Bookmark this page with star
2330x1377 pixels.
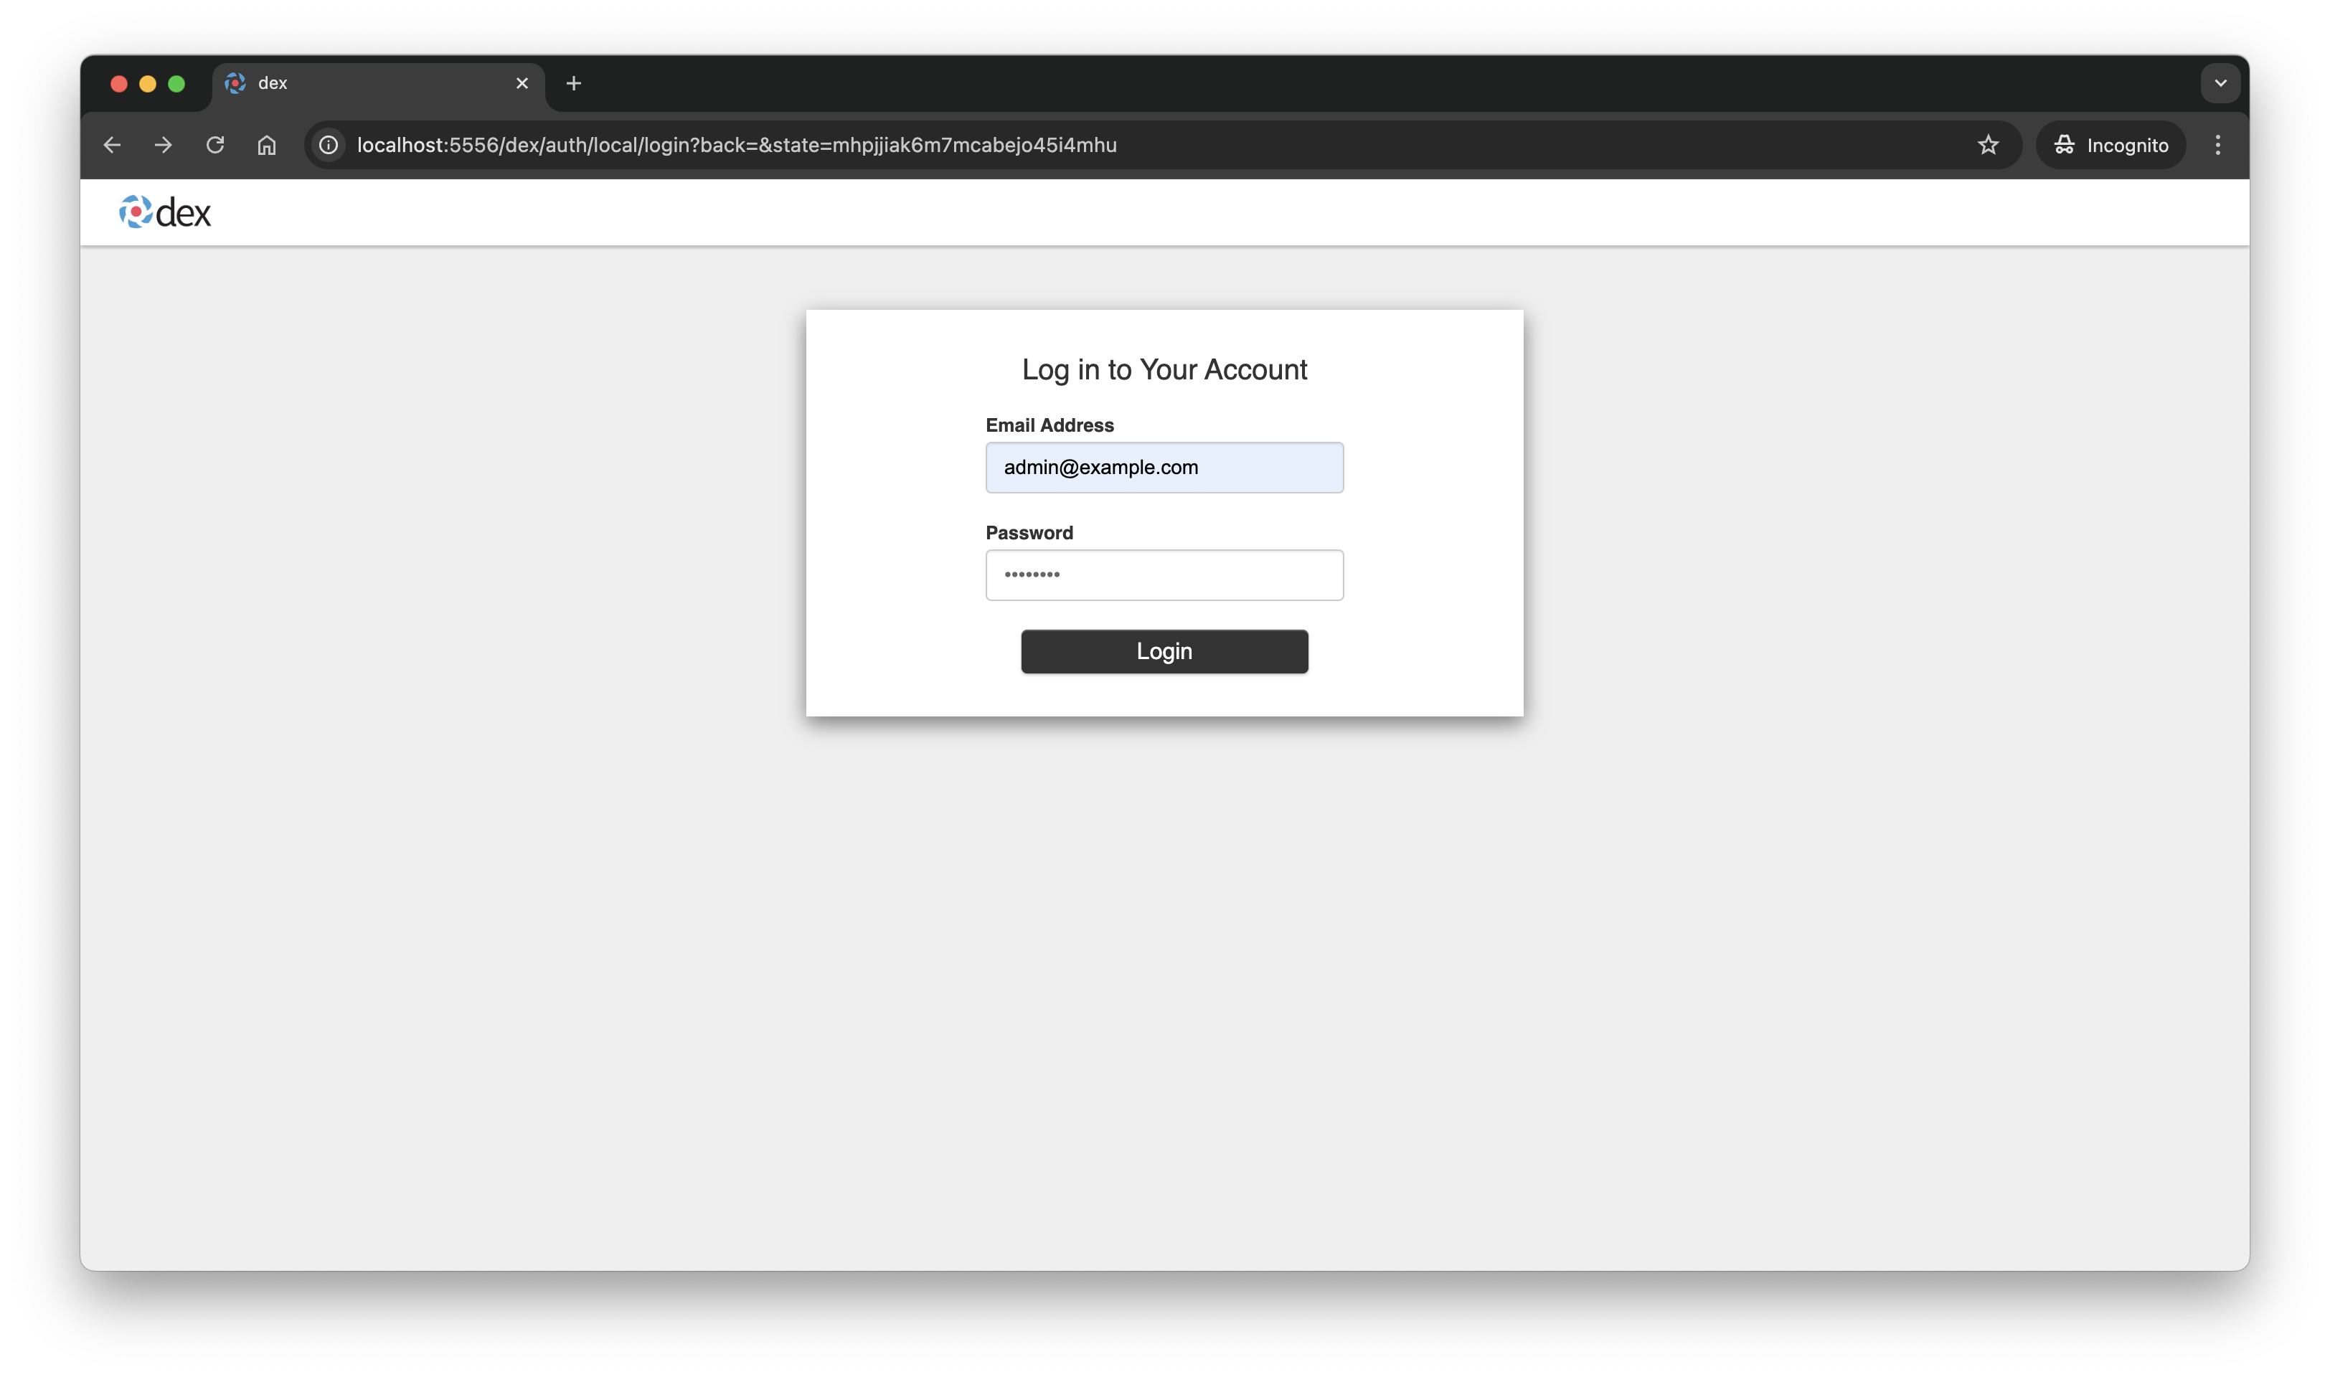(1988, 145)
